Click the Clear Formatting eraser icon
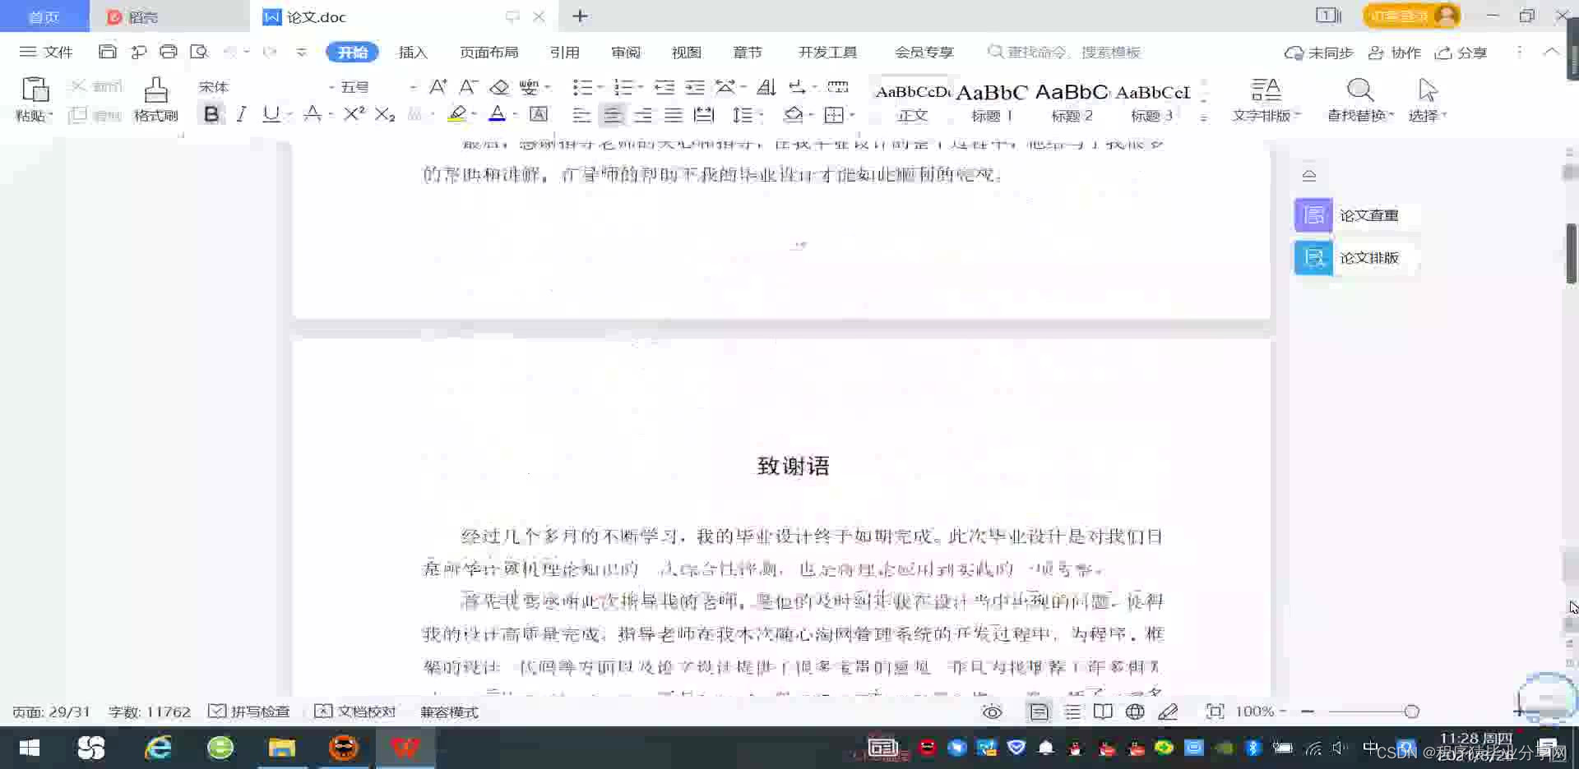The image size is (1579, 769). coord(499,86)
